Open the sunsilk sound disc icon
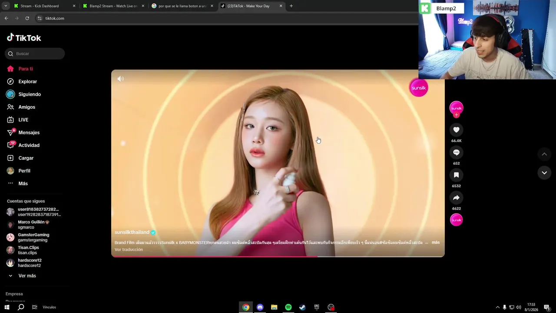This screenshot has width=556, height=313. click(x=456, y=220)
